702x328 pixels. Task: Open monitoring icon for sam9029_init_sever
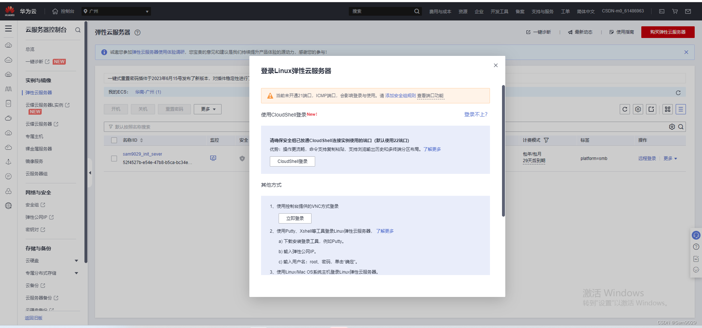(213, 158)
